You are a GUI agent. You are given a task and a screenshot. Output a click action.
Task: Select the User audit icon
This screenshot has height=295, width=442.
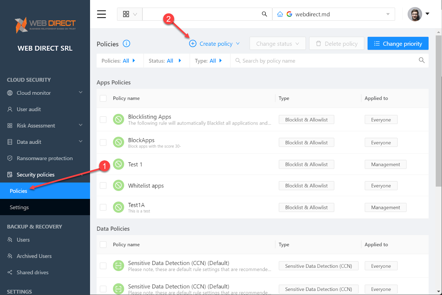(x=10, y=109)
